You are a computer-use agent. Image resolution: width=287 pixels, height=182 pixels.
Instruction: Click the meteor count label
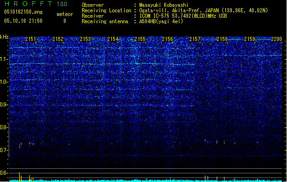[x=65, y=14]
